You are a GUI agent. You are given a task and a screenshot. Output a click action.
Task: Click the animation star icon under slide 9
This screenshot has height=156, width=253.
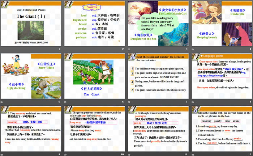(1, 155)
